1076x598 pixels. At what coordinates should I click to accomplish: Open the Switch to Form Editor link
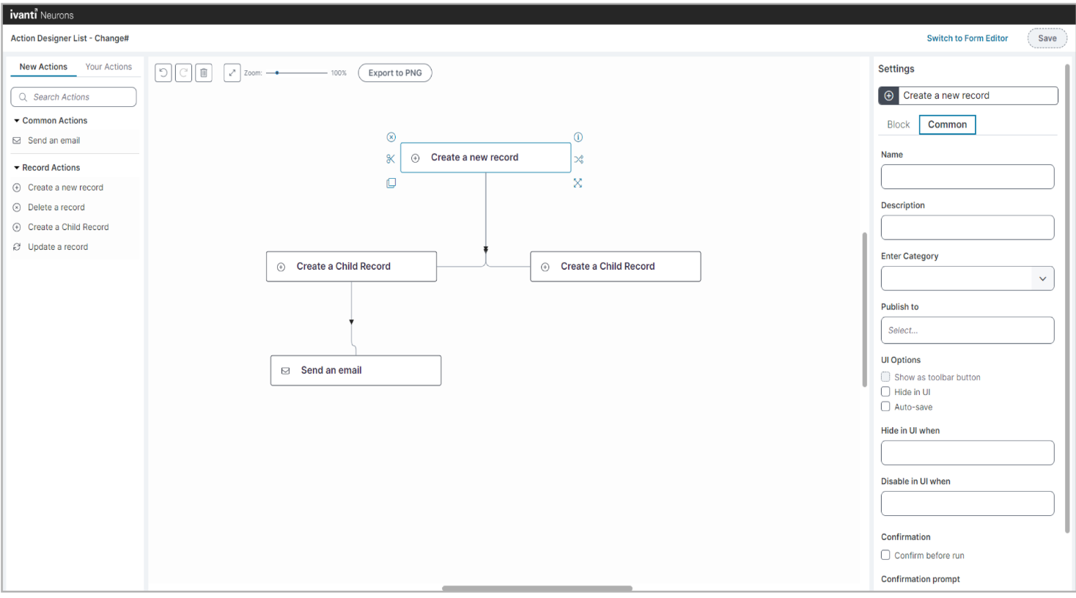967,38
